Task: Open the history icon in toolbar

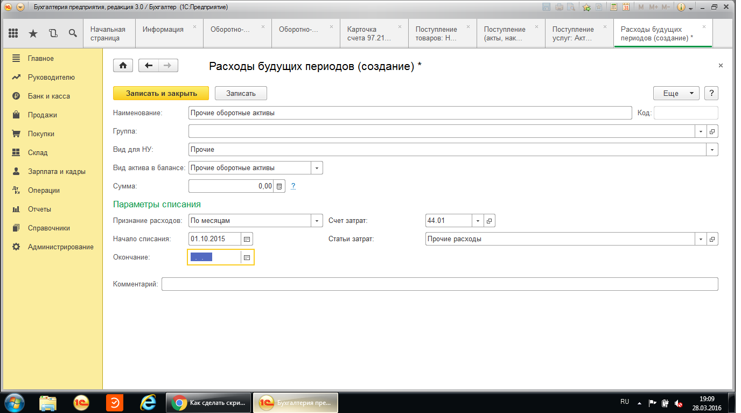Action: click(x=53, y=33)
